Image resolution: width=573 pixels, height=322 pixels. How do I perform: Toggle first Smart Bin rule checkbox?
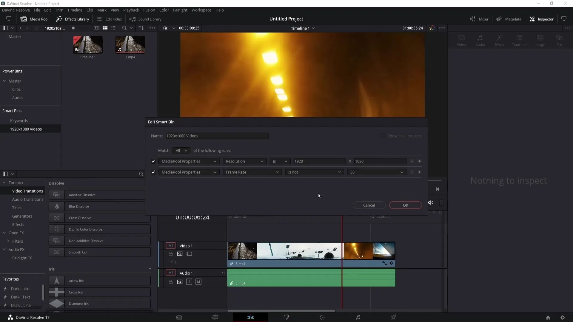click(x=153, y=161)
